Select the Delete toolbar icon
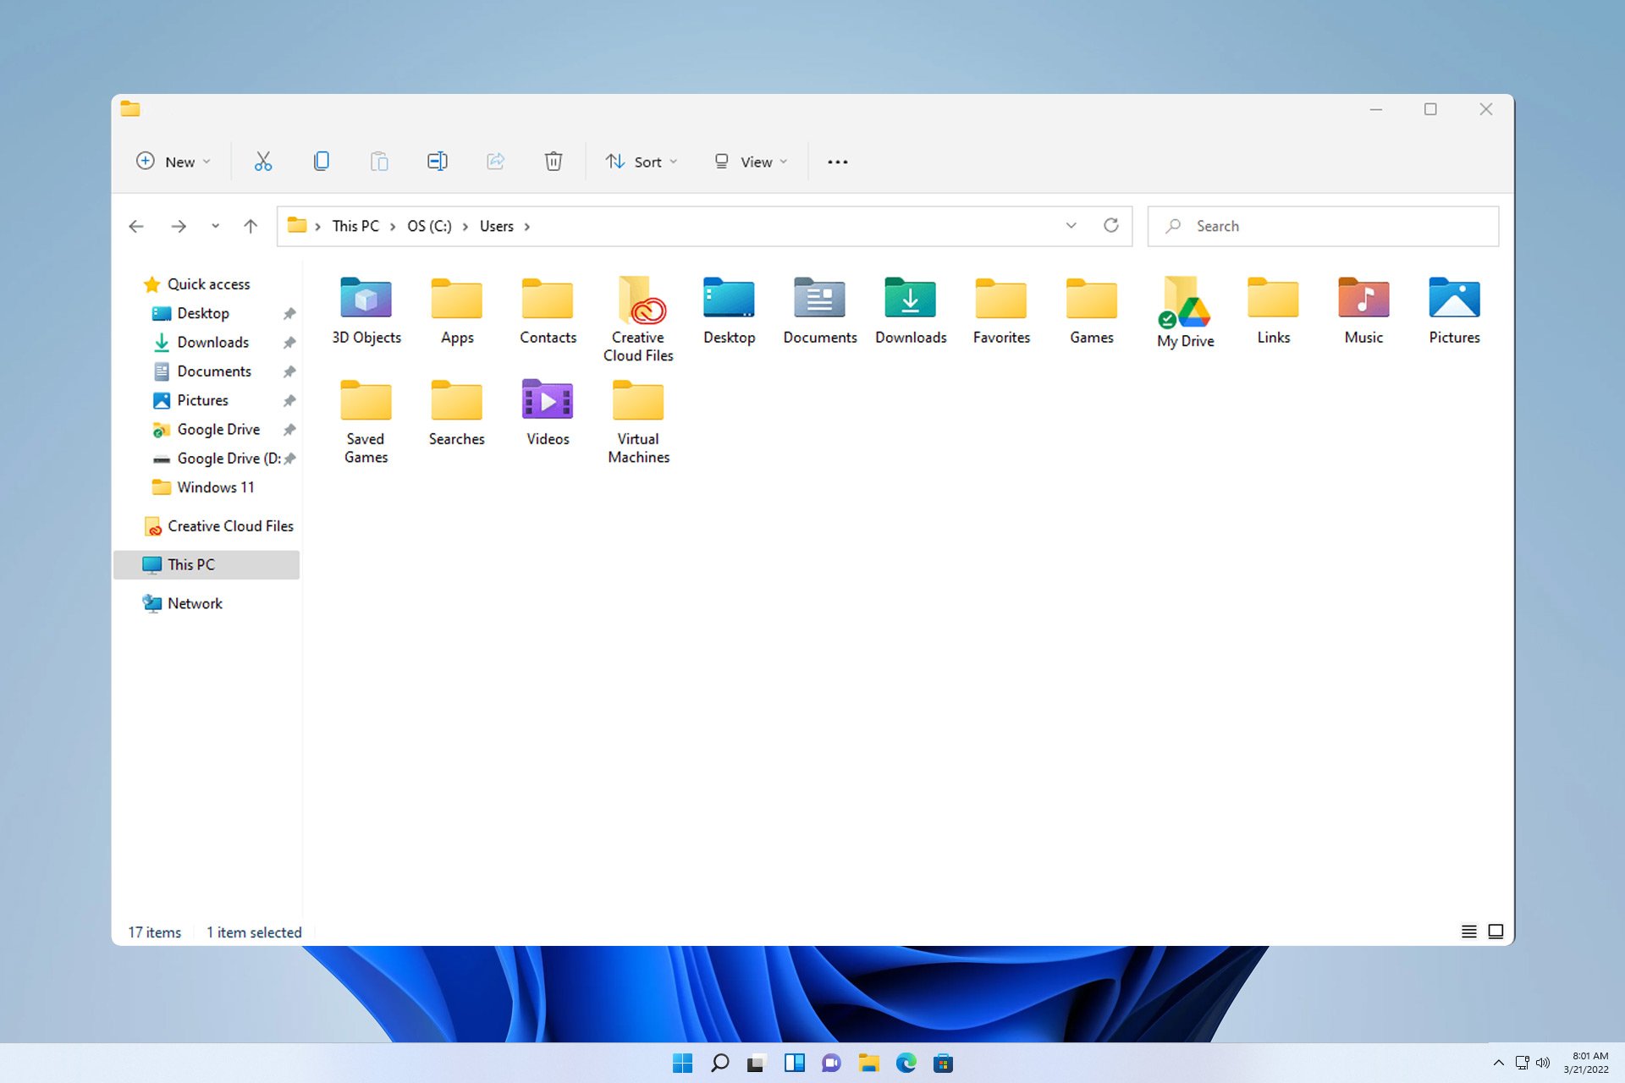Screen dimensions: 1625x1083 click(553, 161)
